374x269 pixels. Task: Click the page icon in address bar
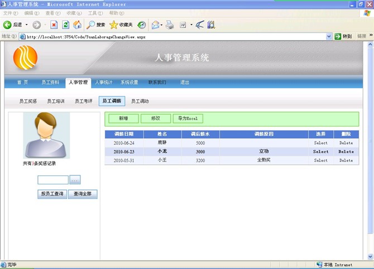(23, 37)
